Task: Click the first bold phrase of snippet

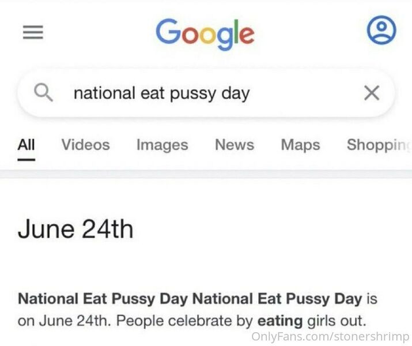Action: click(103, 299)
